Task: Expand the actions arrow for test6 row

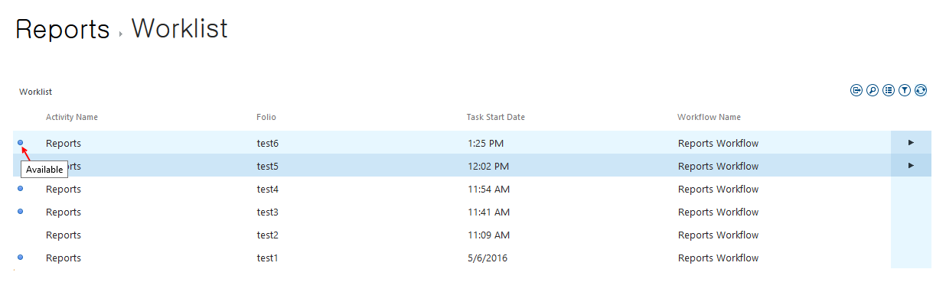Action: pyautogui.click(x=911, y=142)
